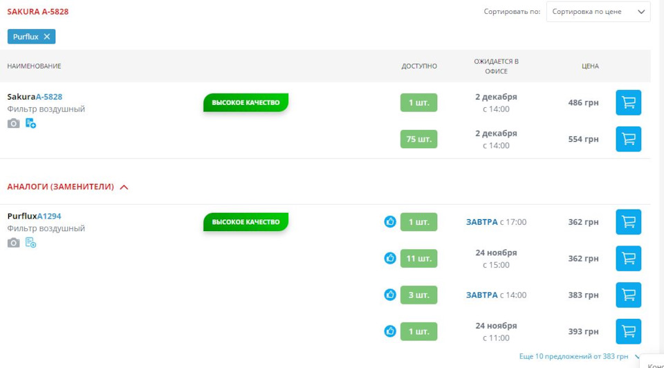This screenshot has width=664, height=368.
Task: Open document-plus icon under Purflux A1294
Action: pos(30,243)
